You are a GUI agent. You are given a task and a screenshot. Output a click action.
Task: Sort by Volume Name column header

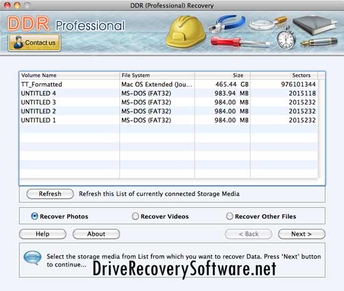coord(69,75)
